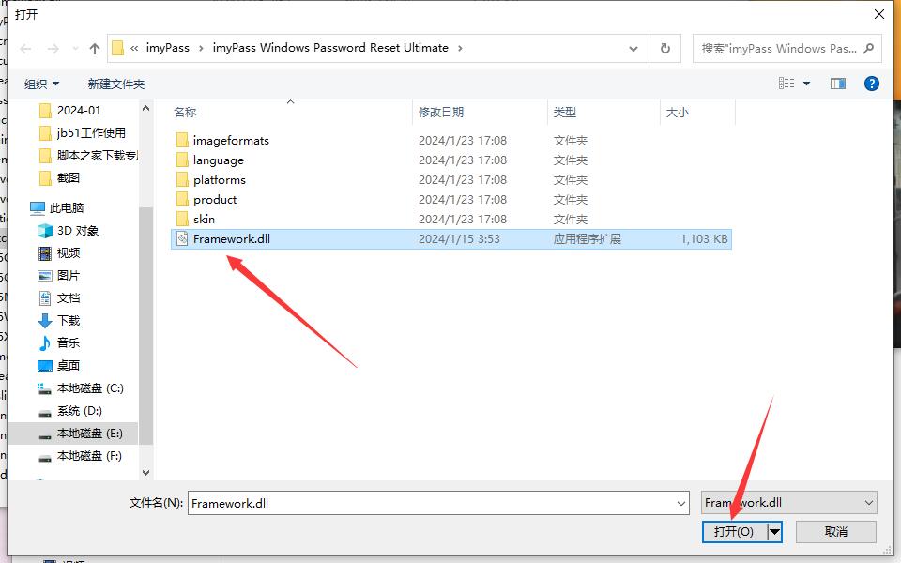Go forward using the forward arrow

53,49
